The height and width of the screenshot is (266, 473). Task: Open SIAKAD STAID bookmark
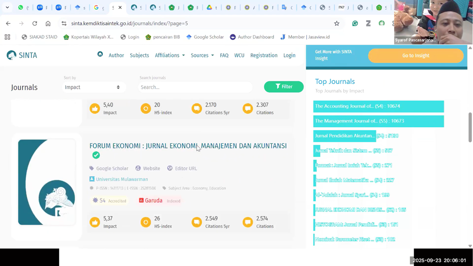tap(40, 37)
